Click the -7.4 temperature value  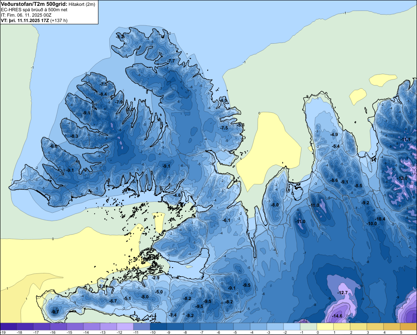click(x=173, y=315)
